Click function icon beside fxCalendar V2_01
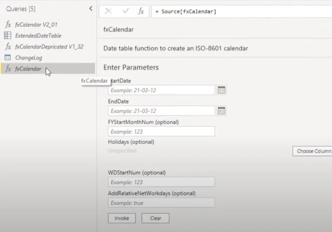This screenshot has width=332, height=232. pyautogui.click(x=8, y=24)
